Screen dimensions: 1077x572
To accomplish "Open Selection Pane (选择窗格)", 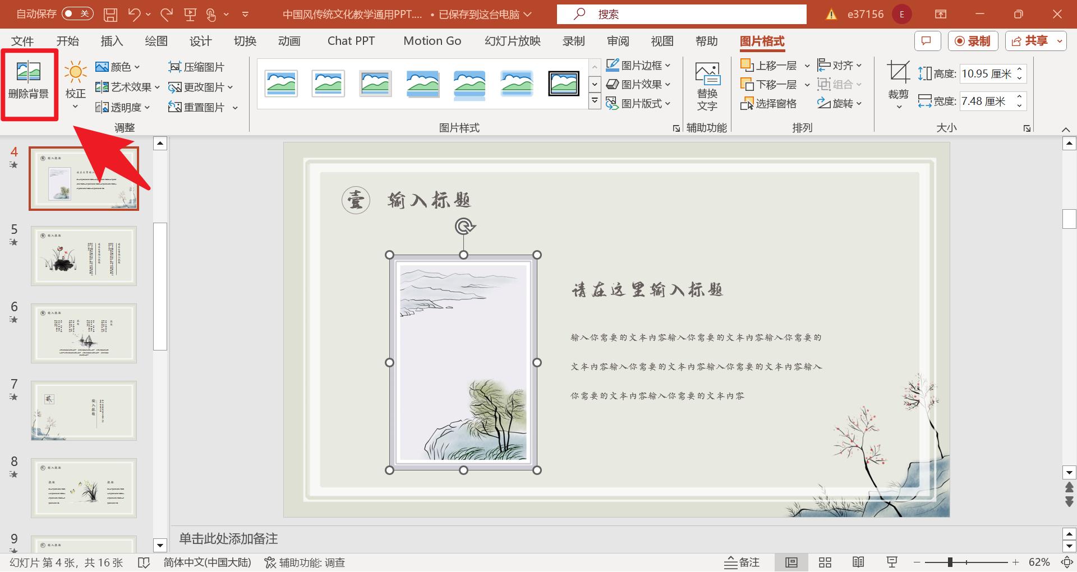I will pyautogui.click(x=768, y=104).
